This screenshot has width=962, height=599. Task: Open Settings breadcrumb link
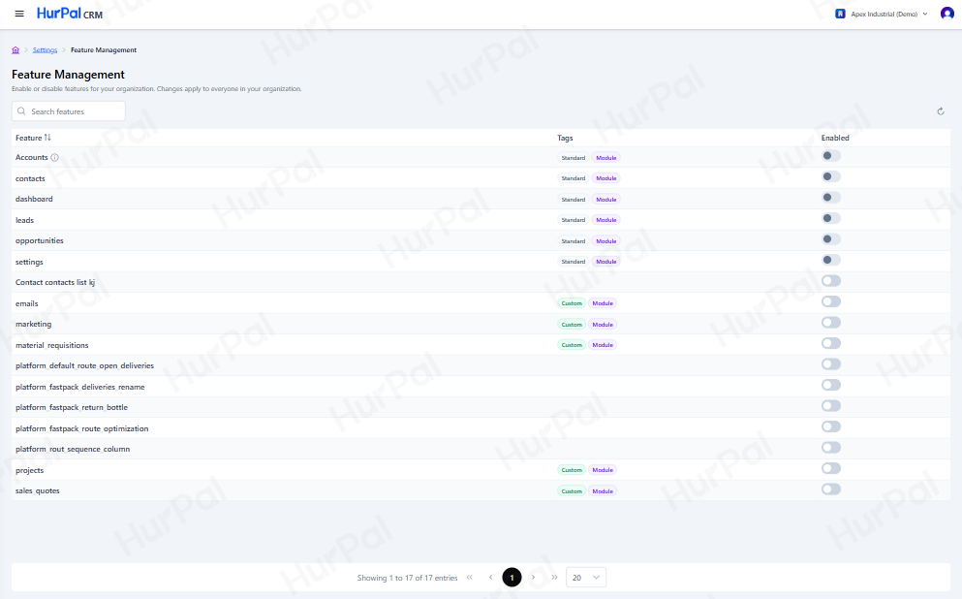pyautogui.click(x=45, y=50)
